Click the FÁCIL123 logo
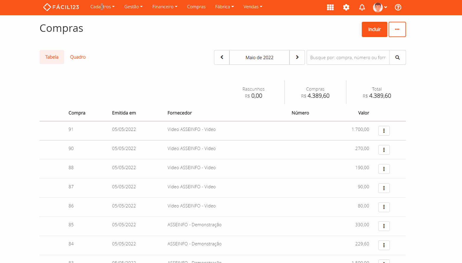 (x=61, y=7)
